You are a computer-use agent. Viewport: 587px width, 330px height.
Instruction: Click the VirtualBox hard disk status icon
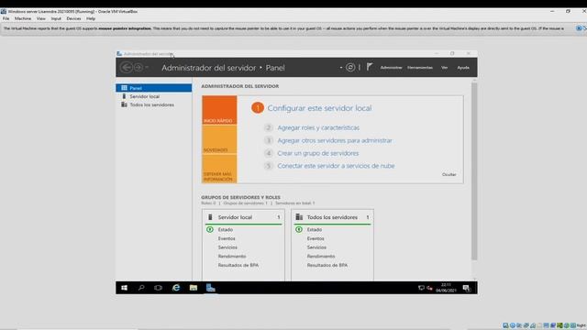coord(505,325)
